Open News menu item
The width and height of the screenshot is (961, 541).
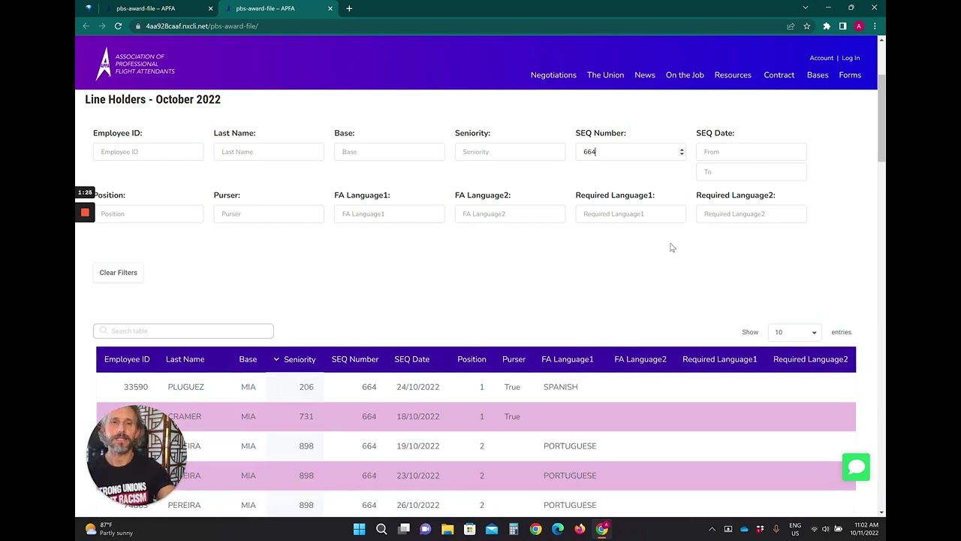pos(645,75)
